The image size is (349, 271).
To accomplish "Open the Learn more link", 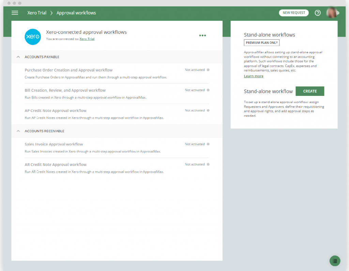I will 254,76.
